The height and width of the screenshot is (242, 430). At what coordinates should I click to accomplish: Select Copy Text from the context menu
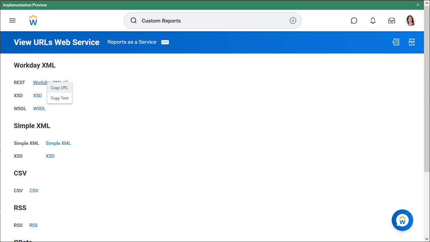tap(59, 98)
